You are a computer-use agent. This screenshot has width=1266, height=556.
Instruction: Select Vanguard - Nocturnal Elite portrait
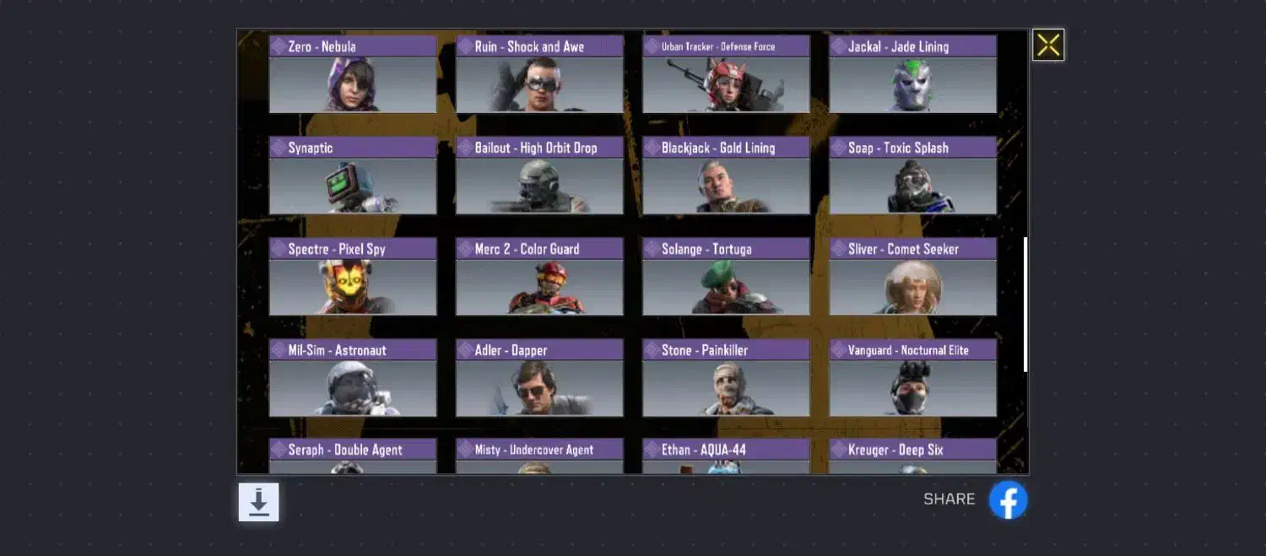click(912, 388)
